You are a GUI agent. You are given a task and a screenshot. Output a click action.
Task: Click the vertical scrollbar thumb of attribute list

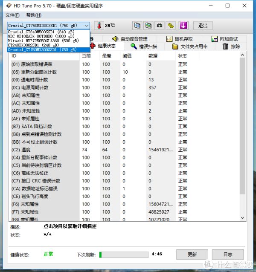pyautogui.click(x=242, y=126)
